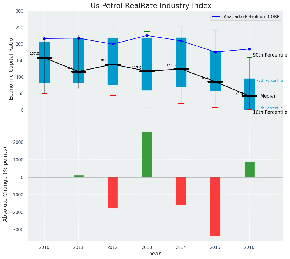Select the red 2015 absolute change bar
Screen dimensions: 290x259
215,206
